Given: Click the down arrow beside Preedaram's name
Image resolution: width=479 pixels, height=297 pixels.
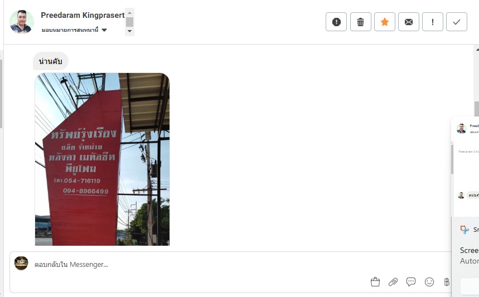Looking at the screenshot, I should coord(129,31).
